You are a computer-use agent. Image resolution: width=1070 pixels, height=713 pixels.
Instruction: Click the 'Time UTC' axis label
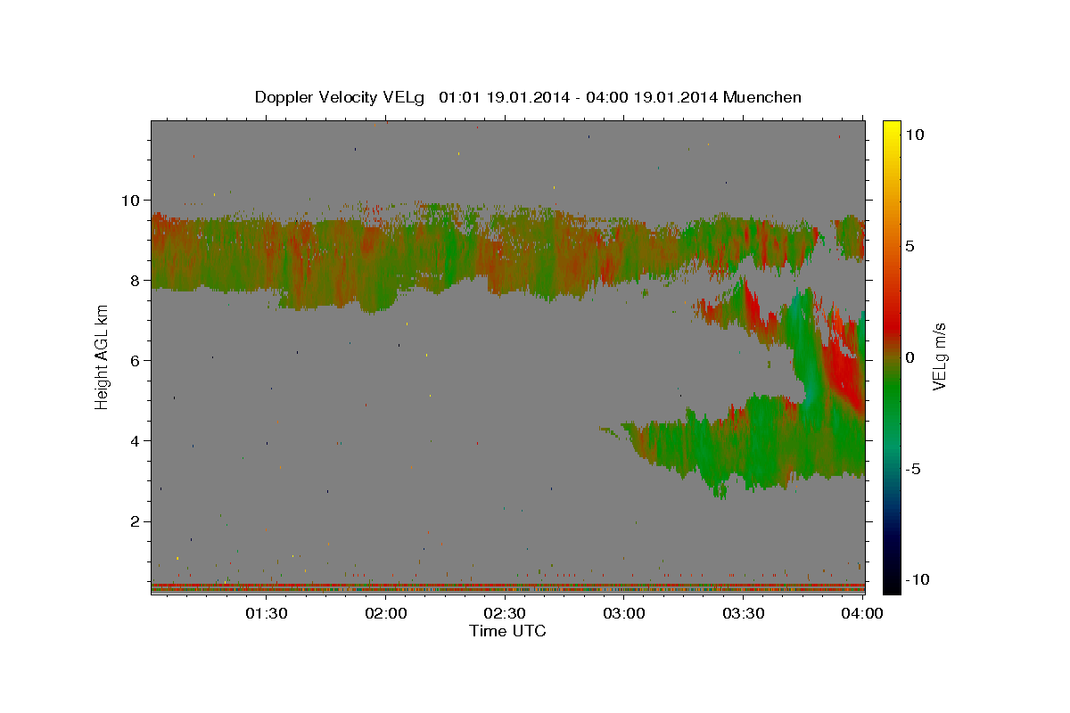click(x=507, y=631)
